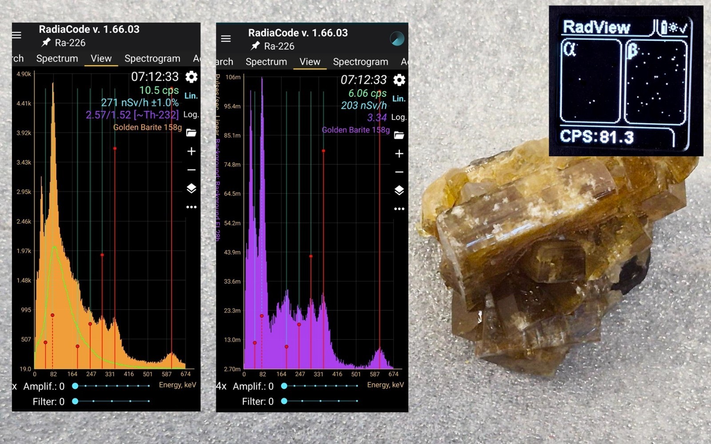Screen dimensions: 711x444
Task: Open three-dot more options in right spectrum
Action: (x=399, y=209)
